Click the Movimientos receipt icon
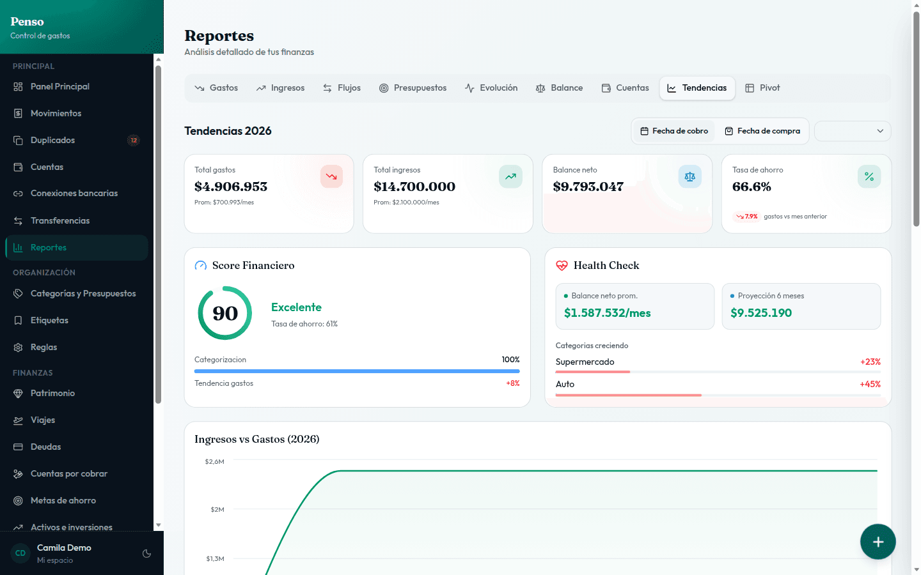The width and height of the screenshot is (921, 575). click(18, 113)
